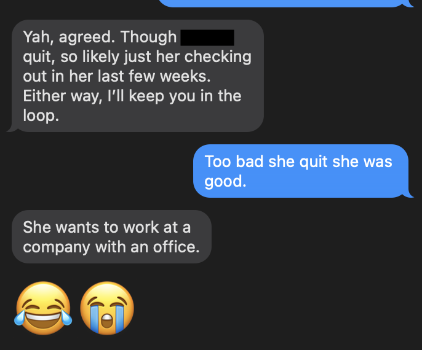Image resolution: width=422 pixels, height=350 pixels.
Task: Click the word 'loop.' in the gray message
Action: pos(41,115)
